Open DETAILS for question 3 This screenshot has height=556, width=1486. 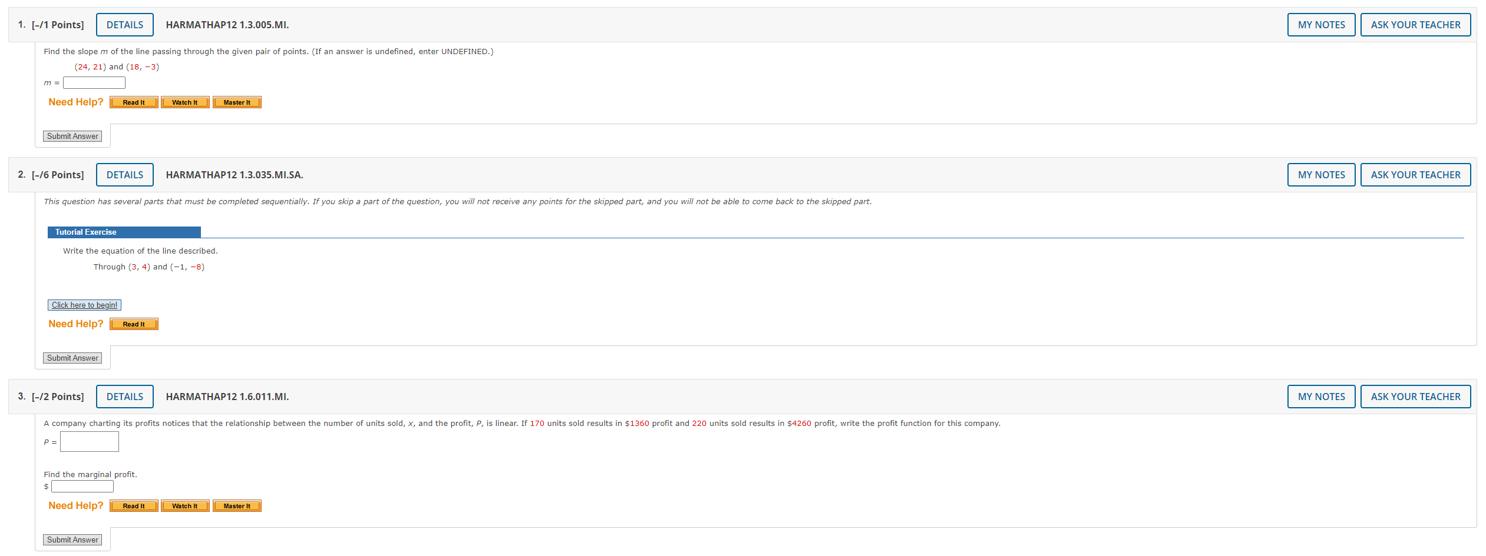[x=125, y=397]
